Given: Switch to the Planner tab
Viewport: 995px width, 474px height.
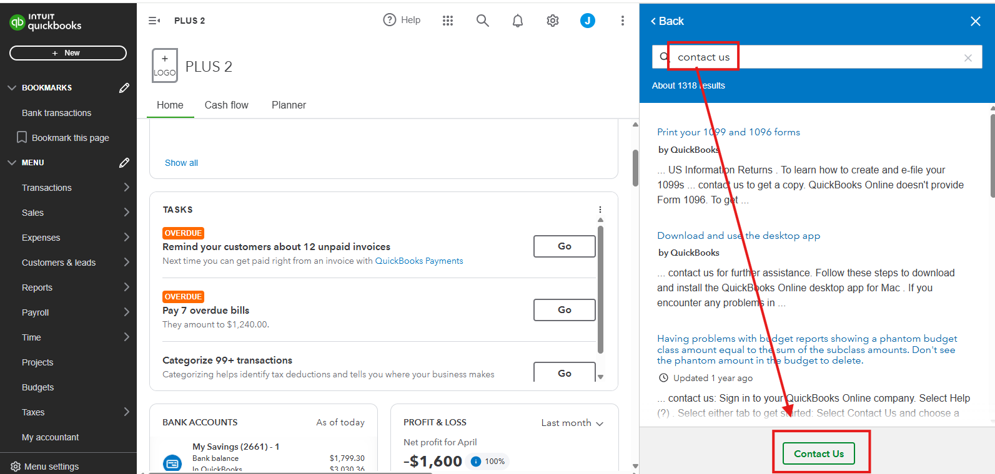Looking at the screenshot, I should pos(289,105).
